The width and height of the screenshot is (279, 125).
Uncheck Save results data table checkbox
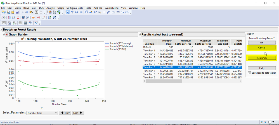250,73
